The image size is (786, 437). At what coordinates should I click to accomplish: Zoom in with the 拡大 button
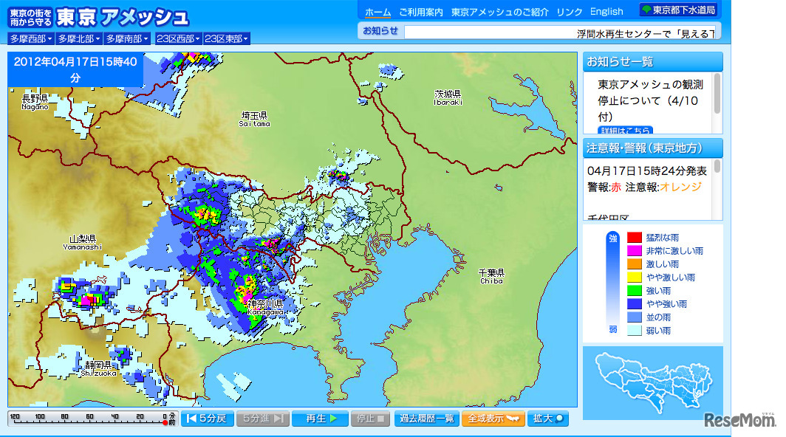tap(548, 419)
